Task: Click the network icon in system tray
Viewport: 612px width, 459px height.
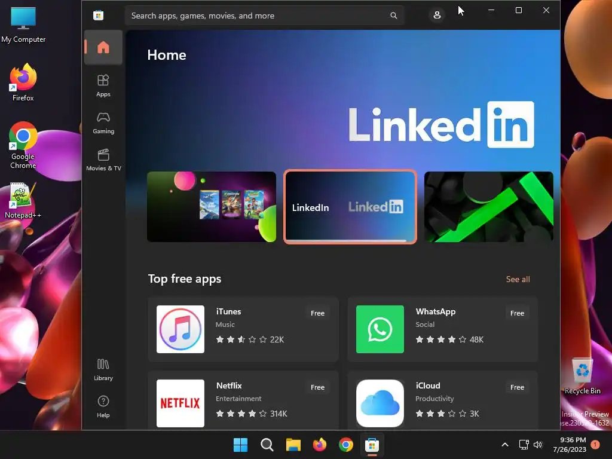Action: click(524, 445)
